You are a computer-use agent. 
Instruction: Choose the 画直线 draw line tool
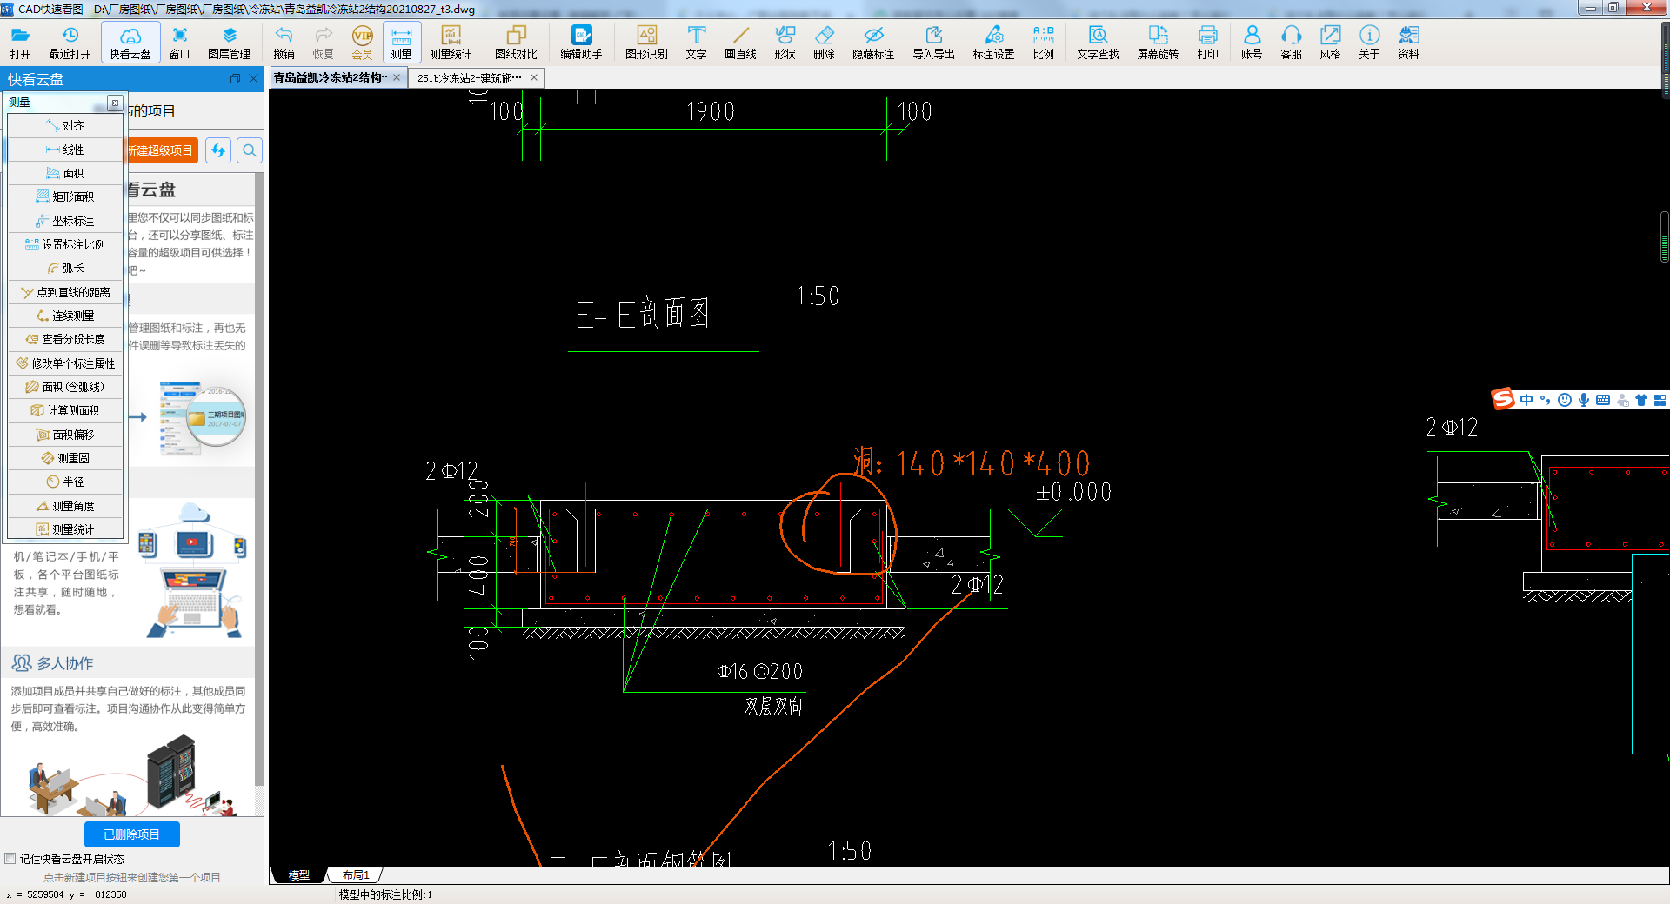[x=740, y=42]
